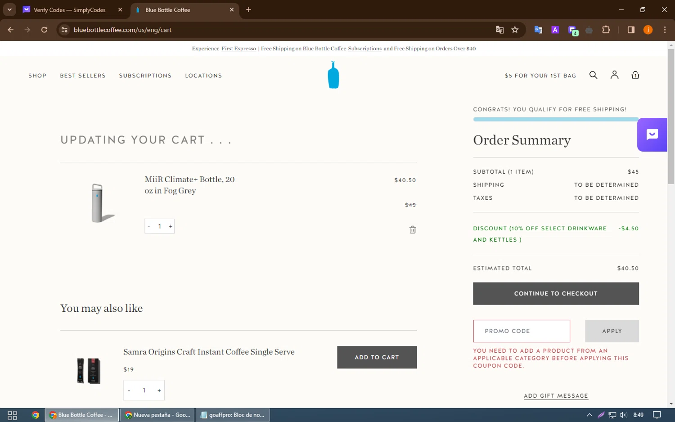This screenshot has width=675, height=422.
Task: Focus the PROMO CODE input field
Action: point(522,331)
